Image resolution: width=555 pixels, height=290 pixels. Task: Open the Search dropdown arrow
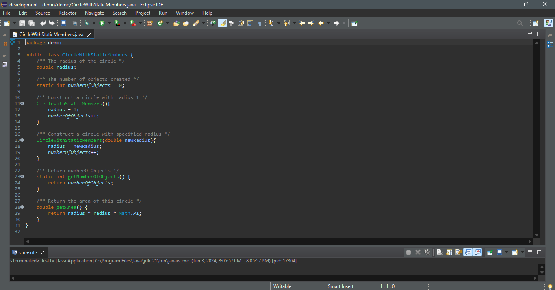tap(203, 23)
